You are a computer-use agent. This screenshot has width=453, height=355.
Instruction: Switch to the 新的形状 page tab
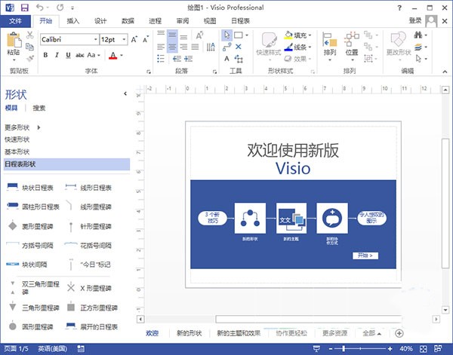click(187, 332)
